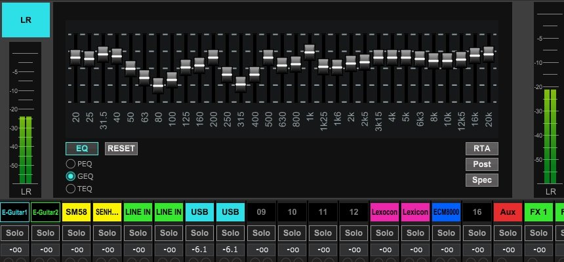The width and height of the screenshot is (564, 262).
Task: Click the 1k frequency band fader
Action: point(310,51)
